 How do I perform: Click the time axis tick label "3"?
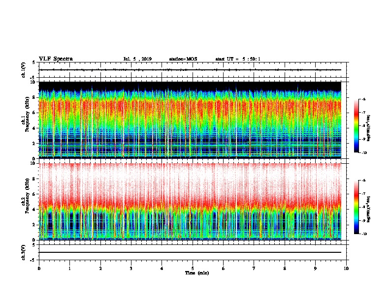(131, 269)
